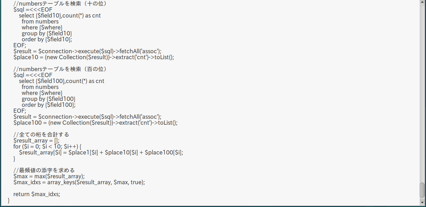Click the 'order by {$field10};' line
This screenshot has height=207, width=426.
coord(47,39)
